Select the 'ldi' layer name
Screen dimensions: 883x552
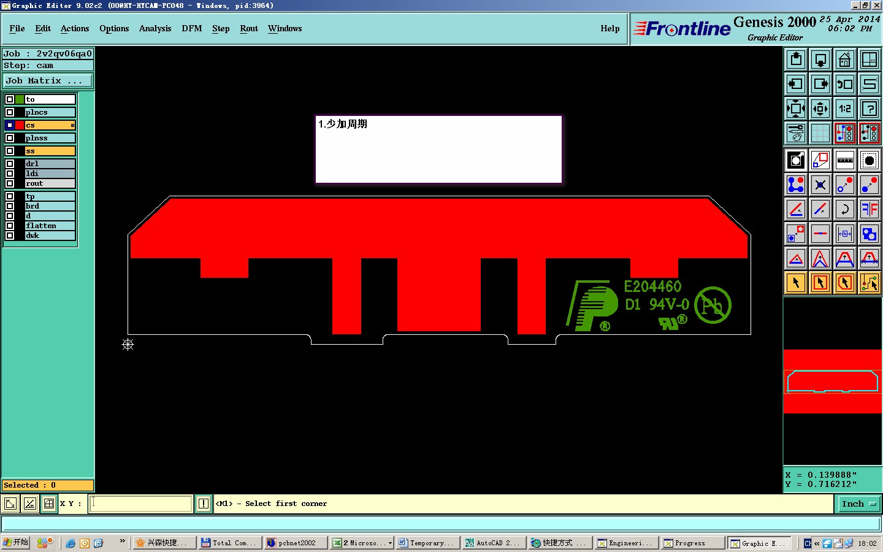point(50,174)
